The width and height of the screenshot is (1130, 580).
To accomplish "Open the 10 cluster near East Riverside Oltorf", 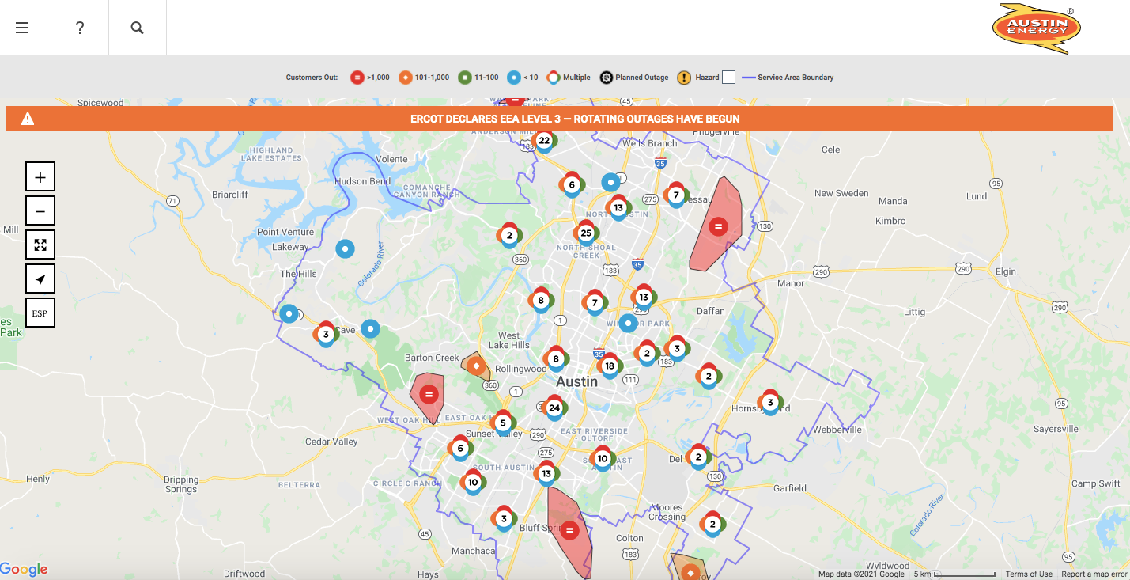I will point(603,459).
